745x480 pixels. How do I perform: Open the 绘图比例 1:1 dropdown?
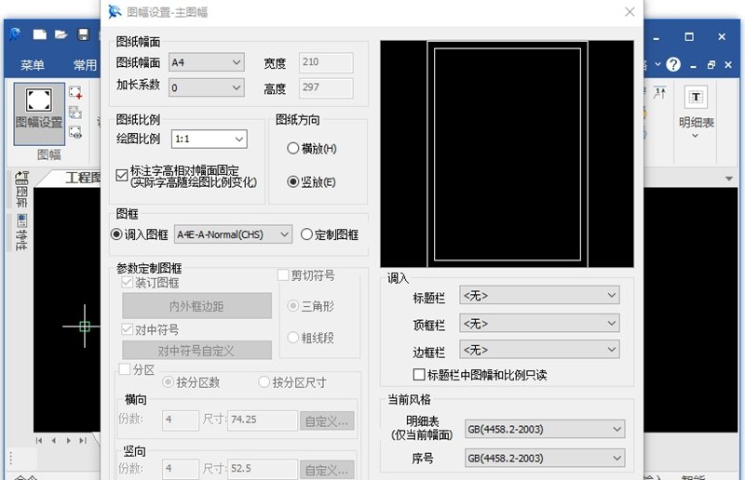click(209, 140)
